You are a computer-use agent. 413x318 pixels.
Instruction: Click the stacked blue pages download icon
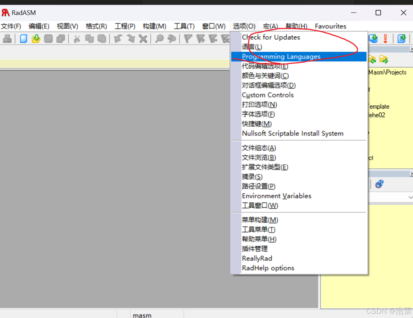click(373, 39)
